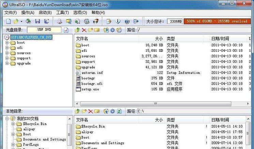
Task: Click the Mount to Virtual Drive icon
Action: click(87, 21)
